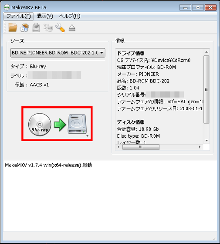Open the ファイル(F) menu
Image resolution: width=220 pixels, height=244 pixels.
(x=18, y=16)
